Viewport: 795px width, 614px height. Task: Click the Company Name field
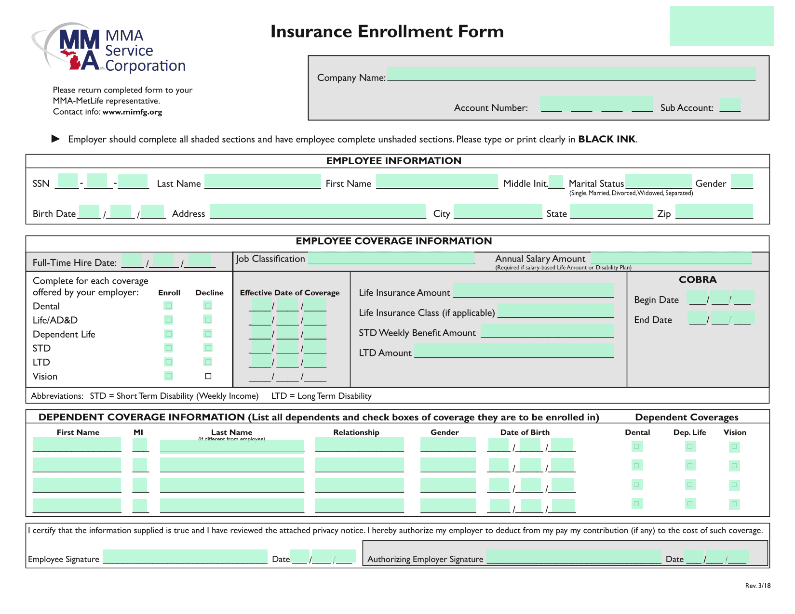coord(571,74)
